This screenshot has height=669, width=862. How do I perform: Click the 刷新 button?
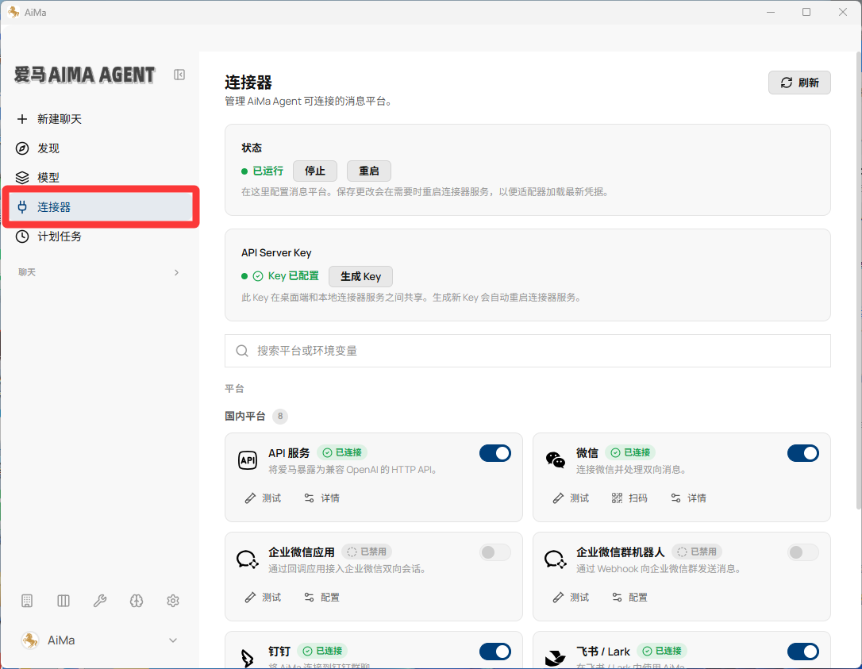[x=799, y=83]
